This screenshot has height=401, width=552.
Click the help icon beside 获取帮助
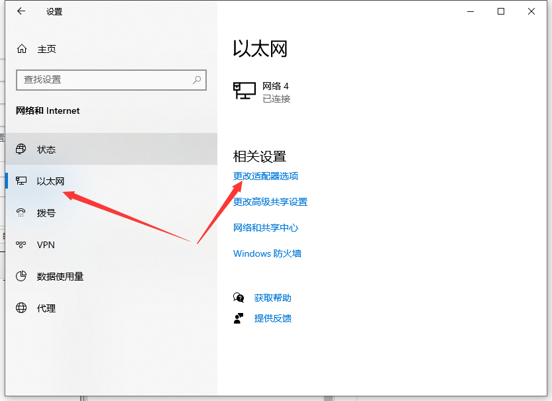[239, 298]
